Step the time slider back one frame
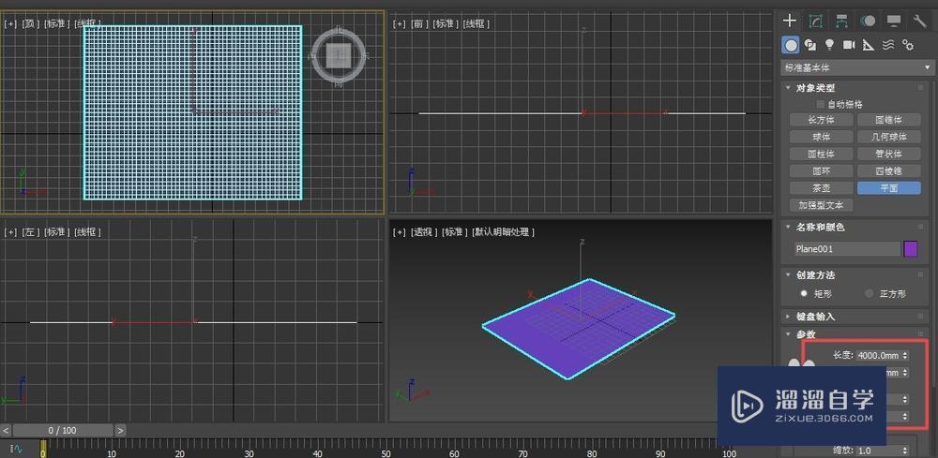The width and height of the screenshot is (938, 458). tap(6, 430)
